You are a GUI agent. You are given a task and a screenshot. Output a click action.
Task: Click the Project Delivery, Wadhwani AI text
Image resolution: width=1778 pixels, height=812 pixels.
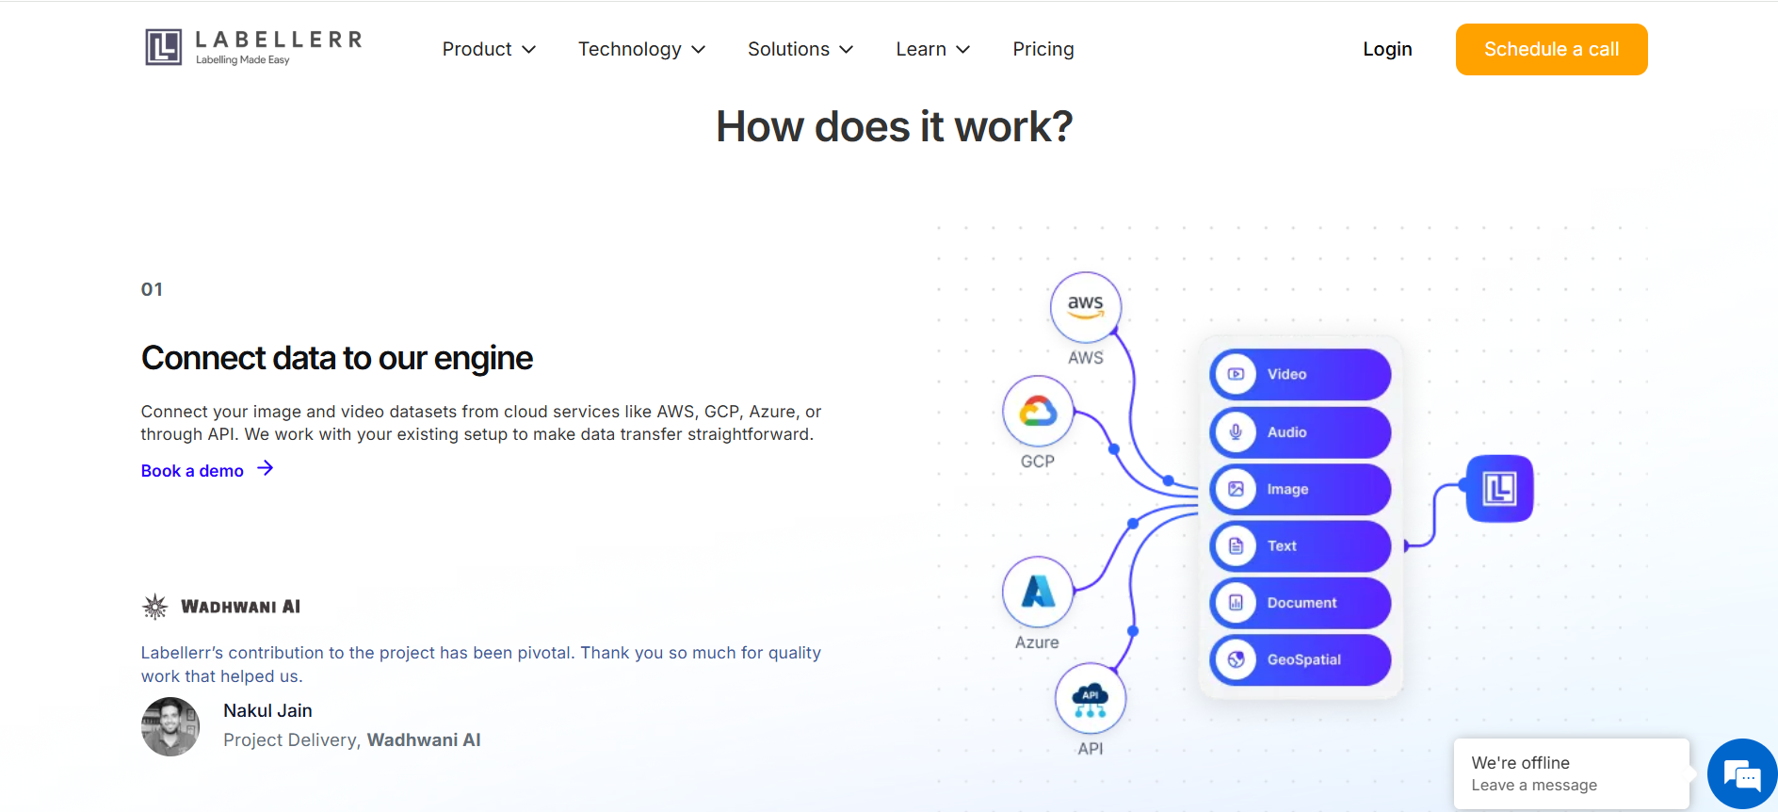click(x=352, y=740)
